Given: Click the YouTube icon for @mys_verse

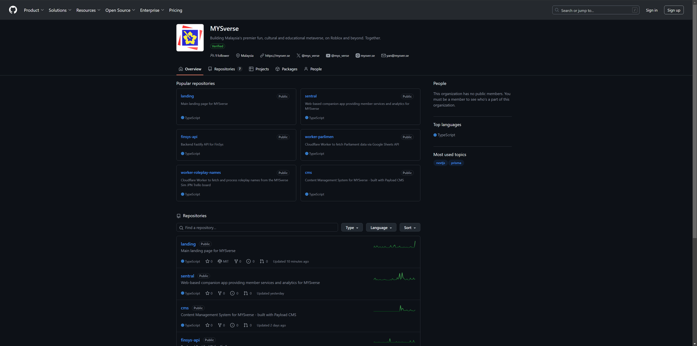Looking at the screenshot, I should 328,55.
